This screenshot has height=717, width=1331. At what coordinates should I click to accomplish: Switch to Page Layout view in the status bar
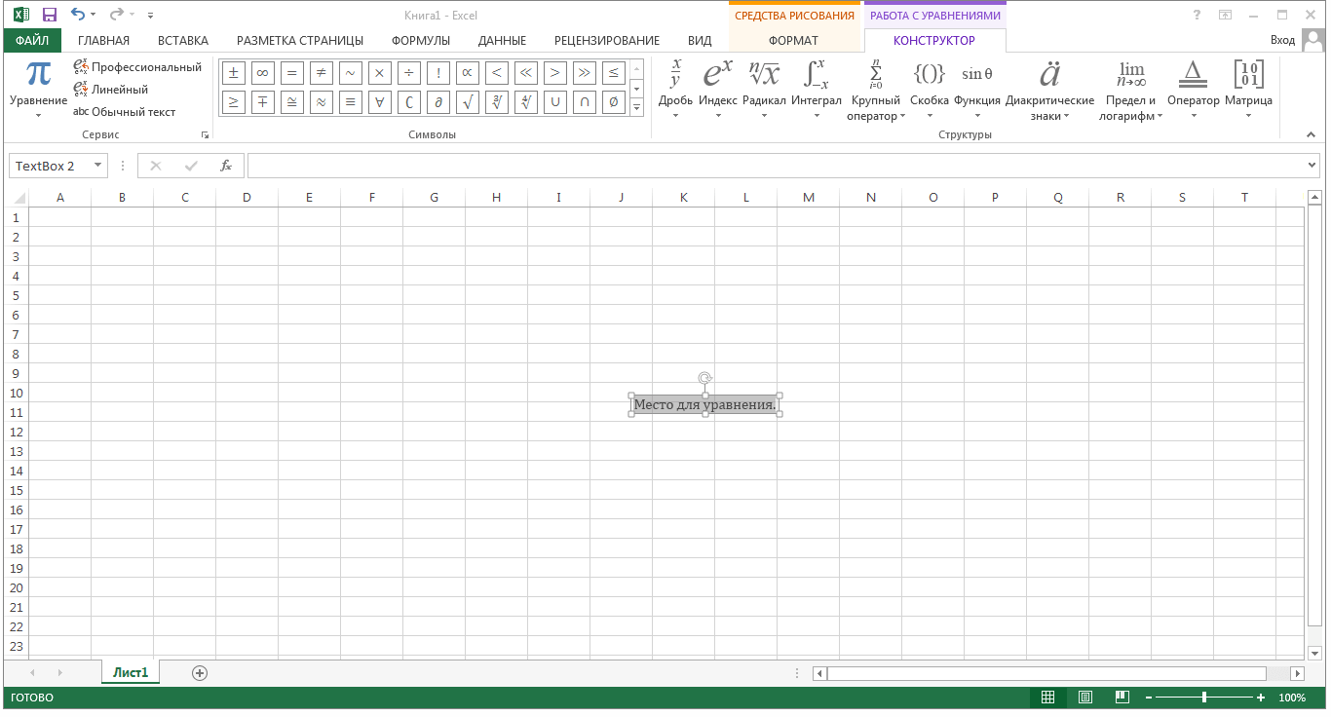(x=1085, y=698)
